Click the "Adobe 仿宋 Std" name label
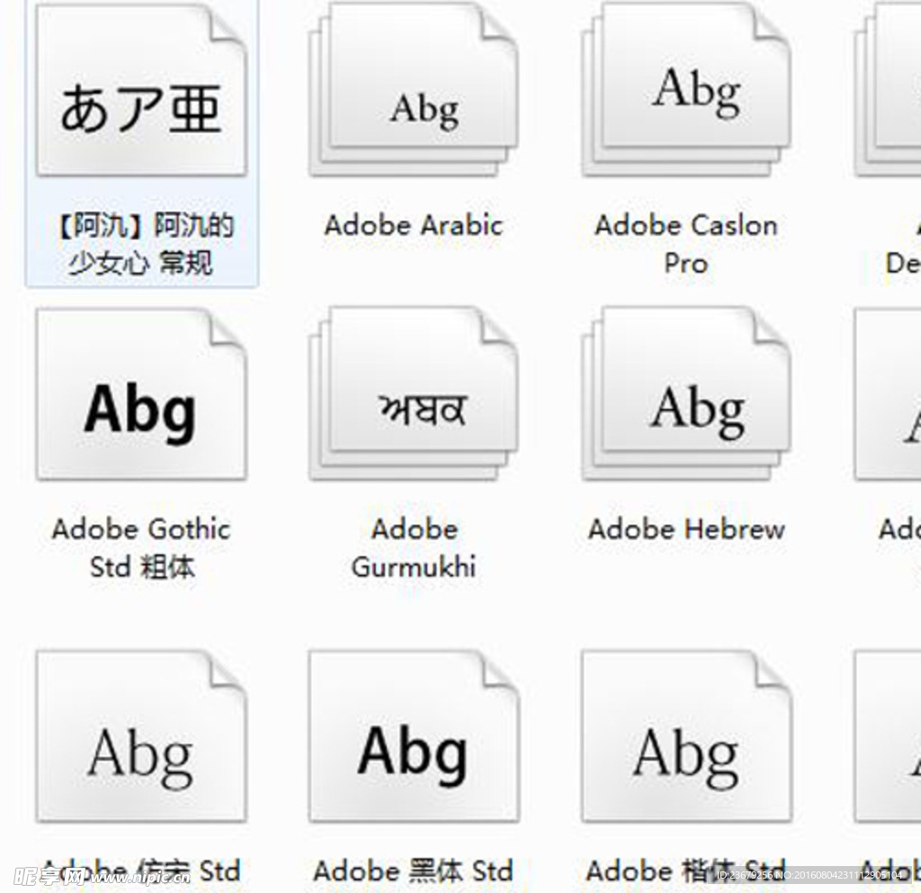Viewport: 921px width, 893px height. pos(141,871)
